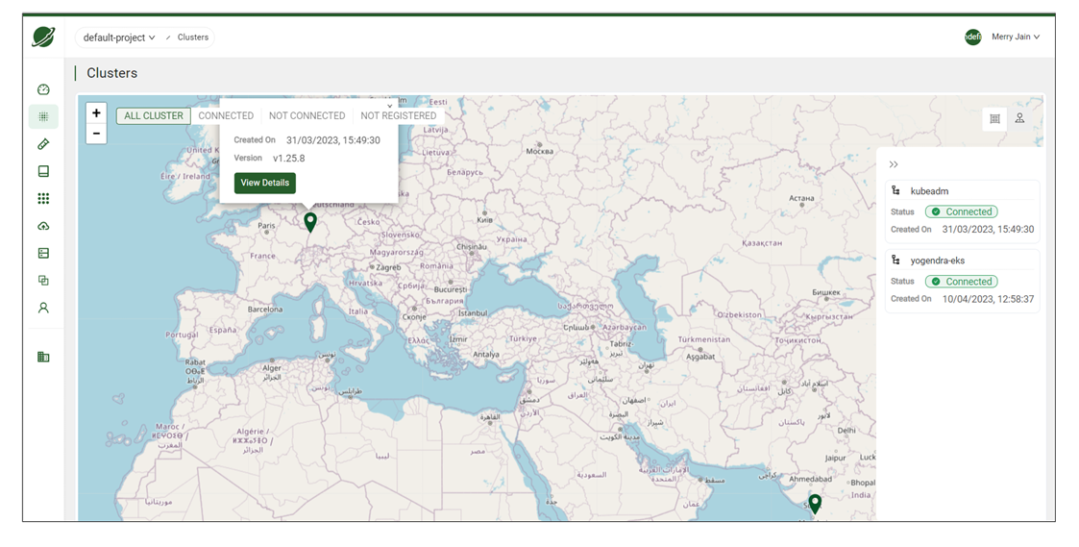Screen dimensions: 1079x547
Task: Select the CONNECTED filter tab
Action: click(226, 115)
